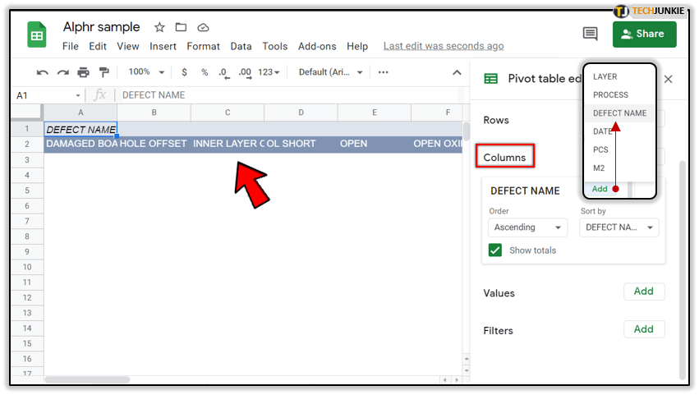699x395 pixels.
Task: Click the undo arrow icon
Action: pos(43,72)
